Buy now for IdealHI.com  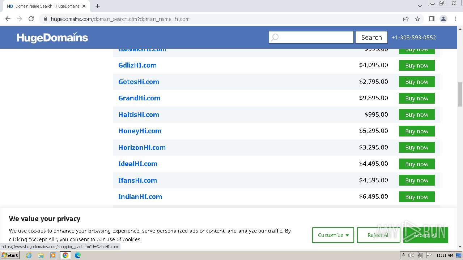[x=417, y=164]
